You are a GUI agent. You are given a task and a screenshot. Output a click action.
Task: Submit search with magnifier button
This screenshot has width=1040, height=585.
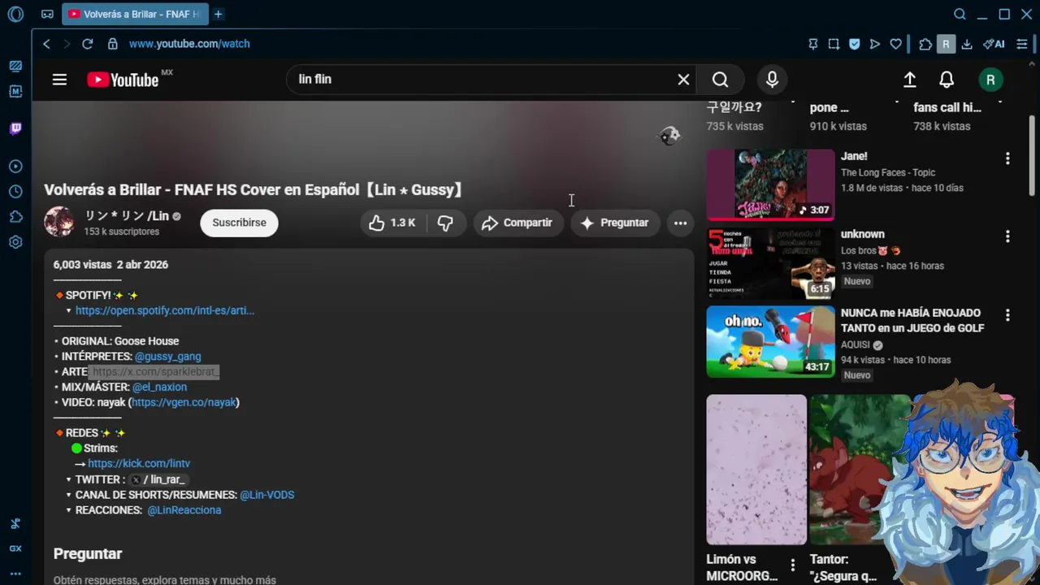coord(721,80)
